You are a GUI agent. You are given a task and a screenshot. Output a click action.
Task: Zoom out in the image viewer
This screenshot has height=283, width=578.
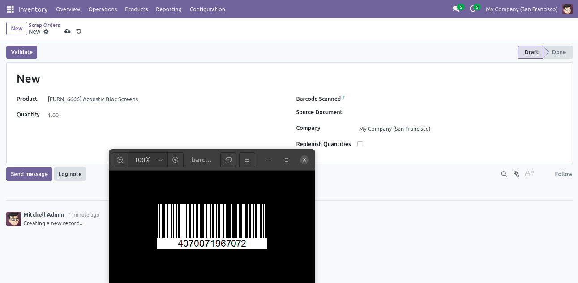(120, 160)
